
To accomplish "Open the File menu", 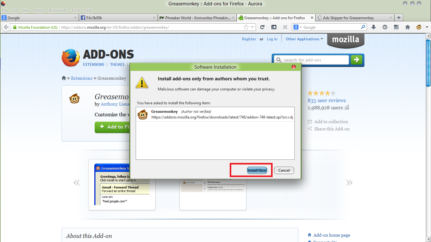I will click(x=5, y=10).
